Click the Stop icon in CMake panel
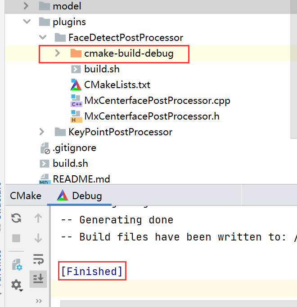Screen dimensions: 297x307 coord(16,238)
